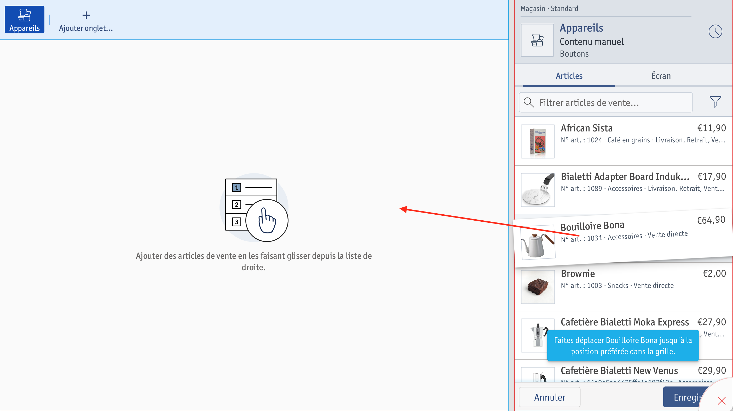Click the African Sista product thumbnail
This screenshot has height=411, width=733.
tap(538, 141)
